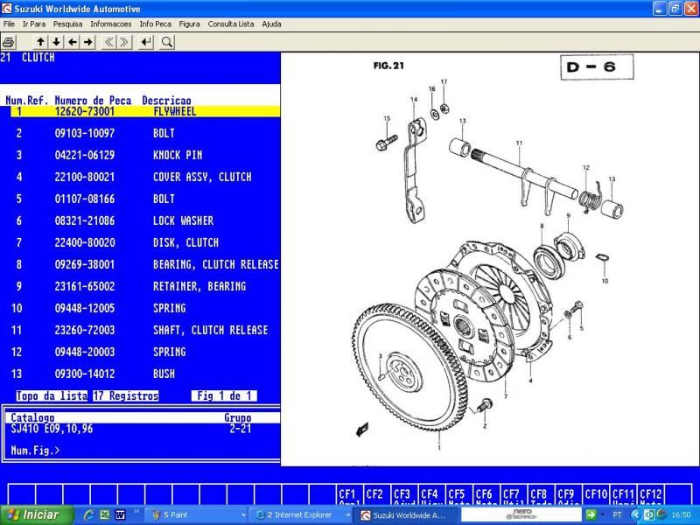Viewport: 700px width, 525px height.
Task: Click the CF12 function key
Action: [x=650, y=494]
